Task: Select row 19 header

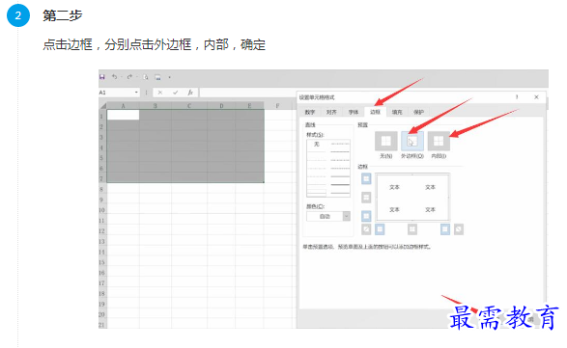Action: 102,304
